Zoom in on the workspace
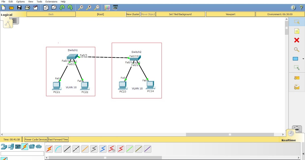The width and height of the screenshot is (305, 160). coord(81,8)
